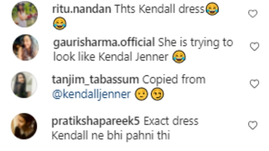This screenshot has height=151, width=269.
Task: Select pratikshapareek5's round avatar
Action: coord(24,126)
